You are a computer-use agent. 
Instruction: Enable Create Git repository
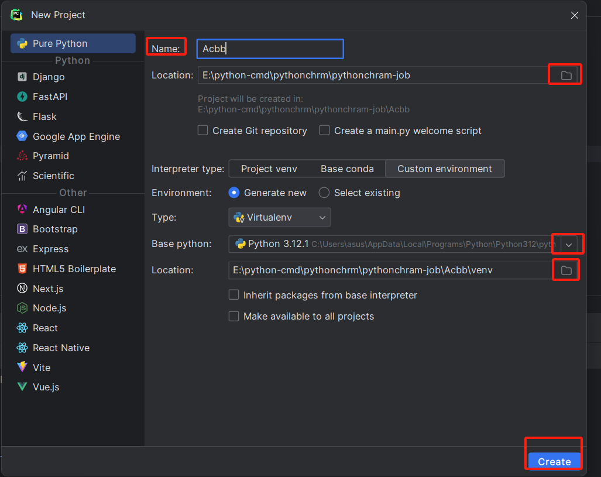[202, 131]
